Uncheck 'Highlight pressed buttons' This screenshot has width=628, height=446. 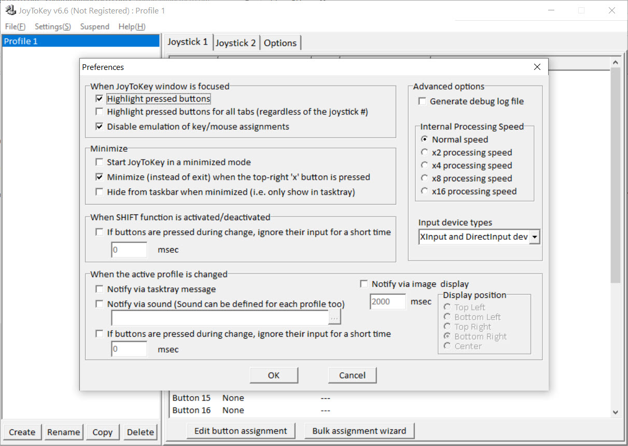pyautogui.click(x=99, y=98)
